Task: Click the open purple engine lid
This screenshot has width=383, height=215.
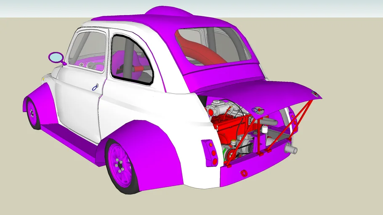Action: pyautogui.click(x=261, y=90)
